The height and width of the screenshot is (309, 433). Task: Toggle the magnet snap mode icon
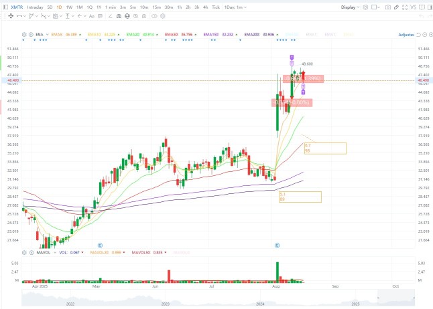119,16
